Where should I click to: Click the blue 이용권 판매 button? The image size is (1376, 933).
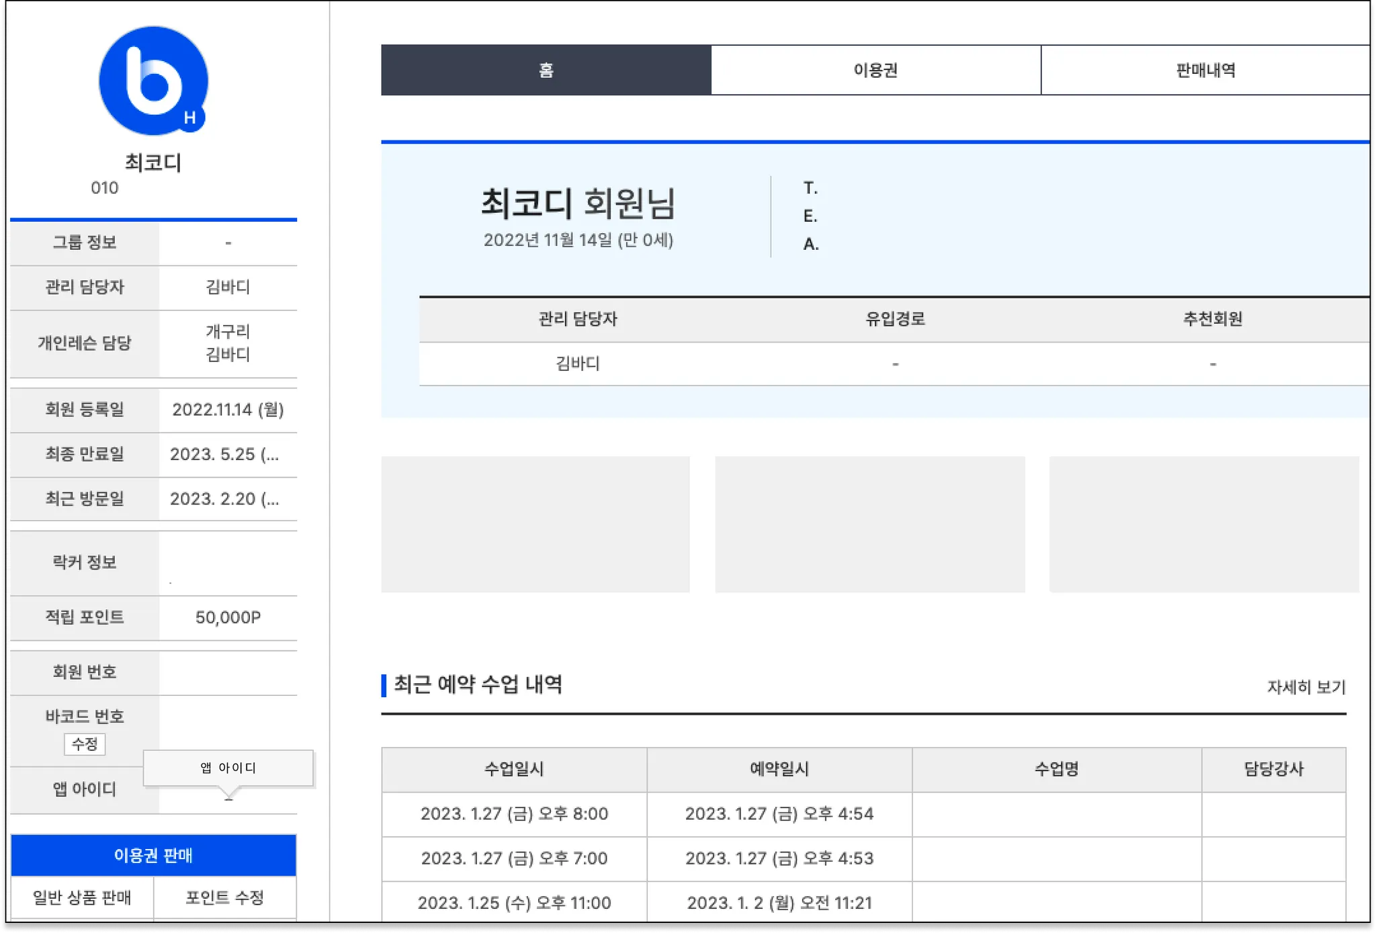[x=153, y=854]
